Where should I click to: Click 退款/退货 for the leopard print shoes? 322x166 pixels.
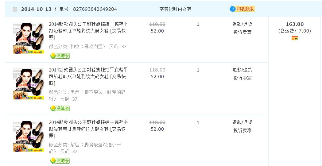242,24
